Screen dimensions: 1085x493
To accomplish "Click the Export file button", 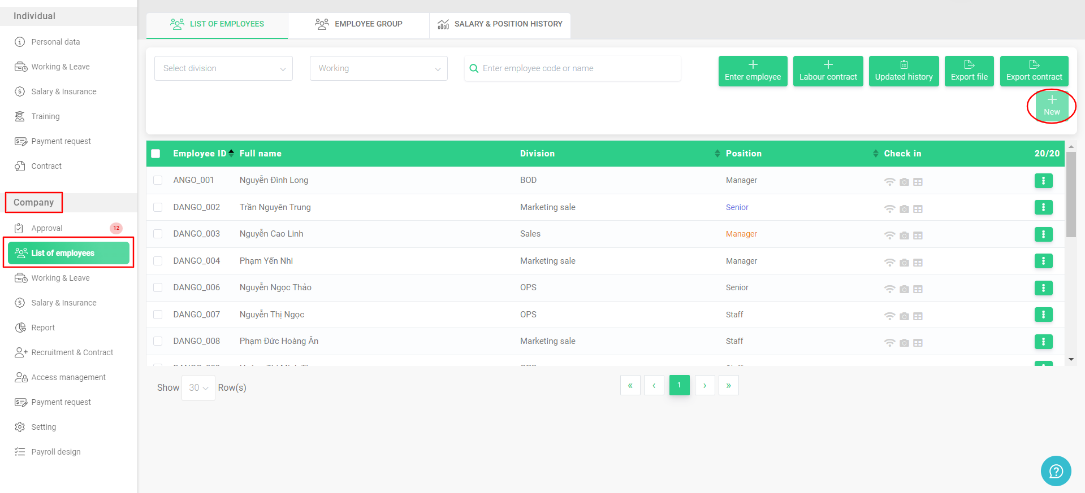I will point(969,71).
